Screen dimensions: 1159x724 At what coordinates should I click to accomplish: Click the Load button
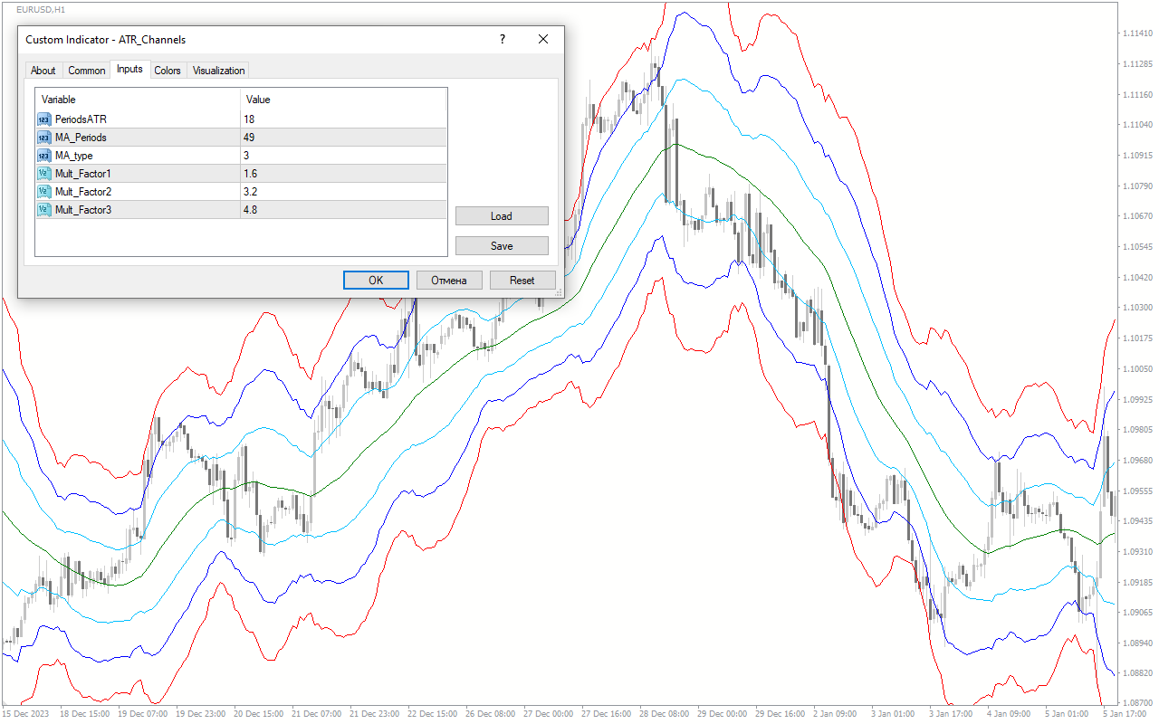click(502, 216)
